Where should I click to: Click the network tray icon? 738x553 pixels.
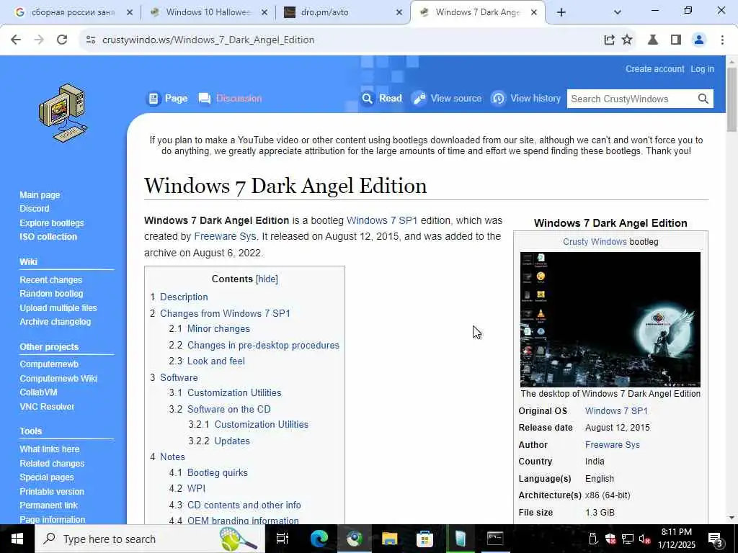(x=628, y=539)
